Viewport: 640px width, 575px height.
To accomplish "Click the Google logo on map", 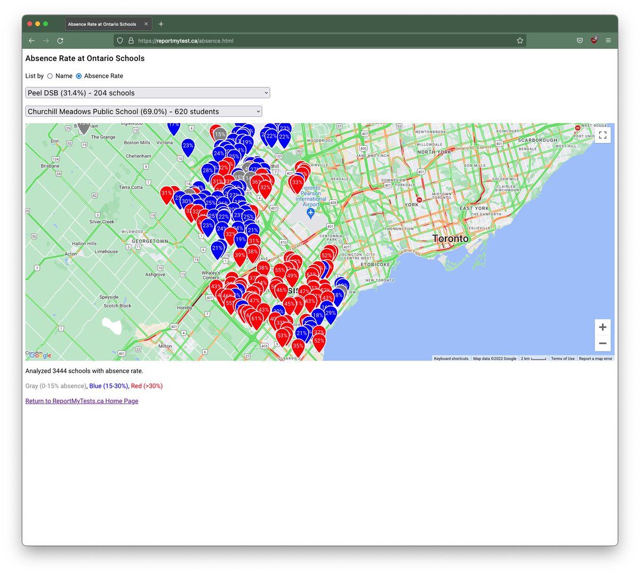I will pos(39,355).
